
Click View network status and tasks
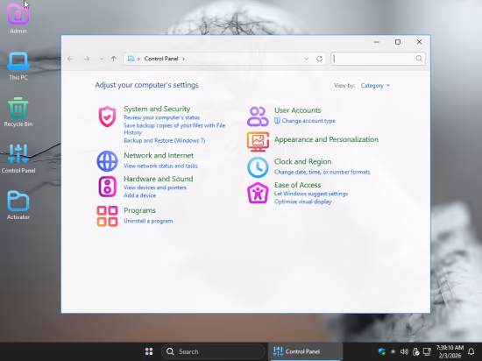click(x=160, y=166)
